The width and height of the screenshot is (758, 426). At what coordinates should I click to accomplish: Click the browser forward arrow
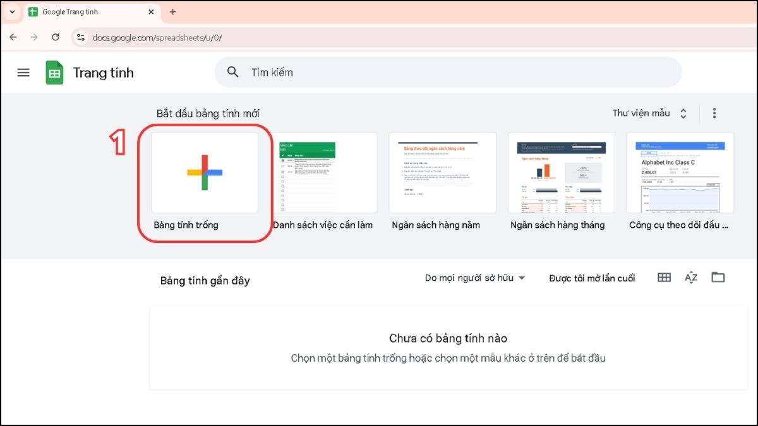(34, 37)
